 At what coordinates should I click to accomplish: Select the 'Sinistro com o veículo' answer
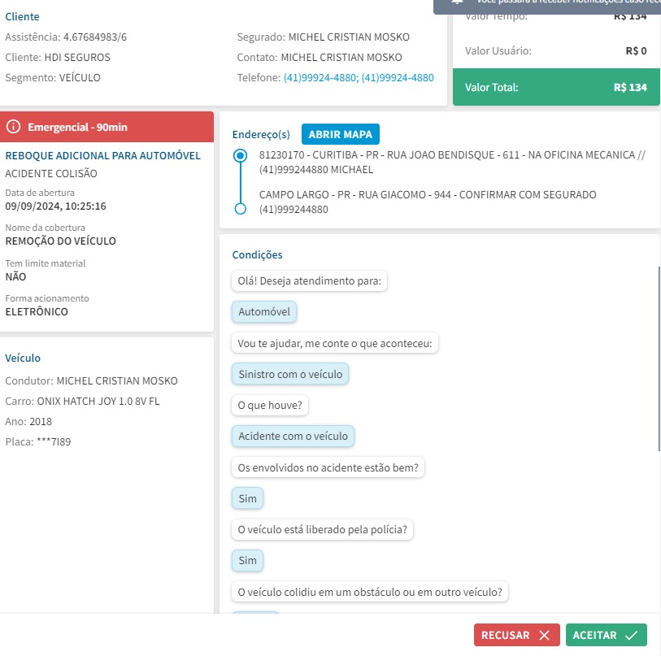tap(290, 374)
